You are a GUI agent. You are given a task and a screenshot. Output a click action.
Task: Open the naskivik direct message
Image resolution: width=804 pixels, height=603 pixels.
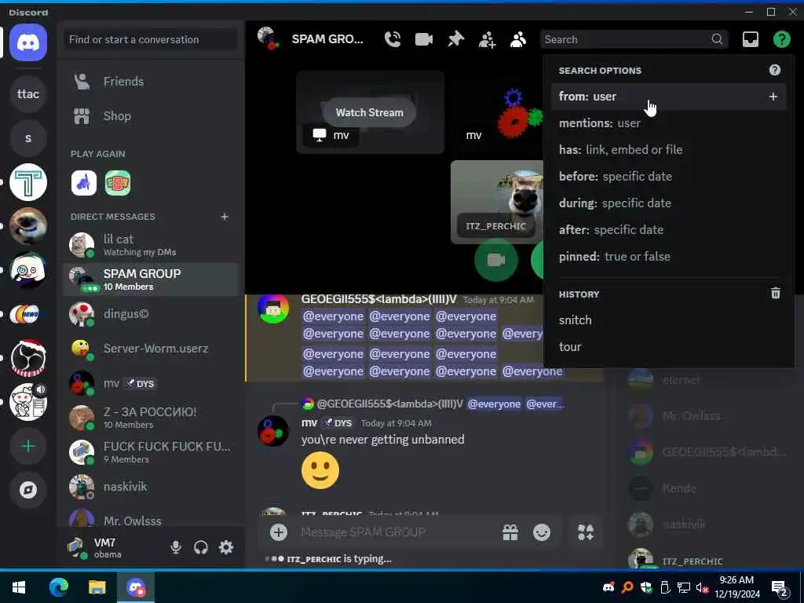tap(151, 487)
